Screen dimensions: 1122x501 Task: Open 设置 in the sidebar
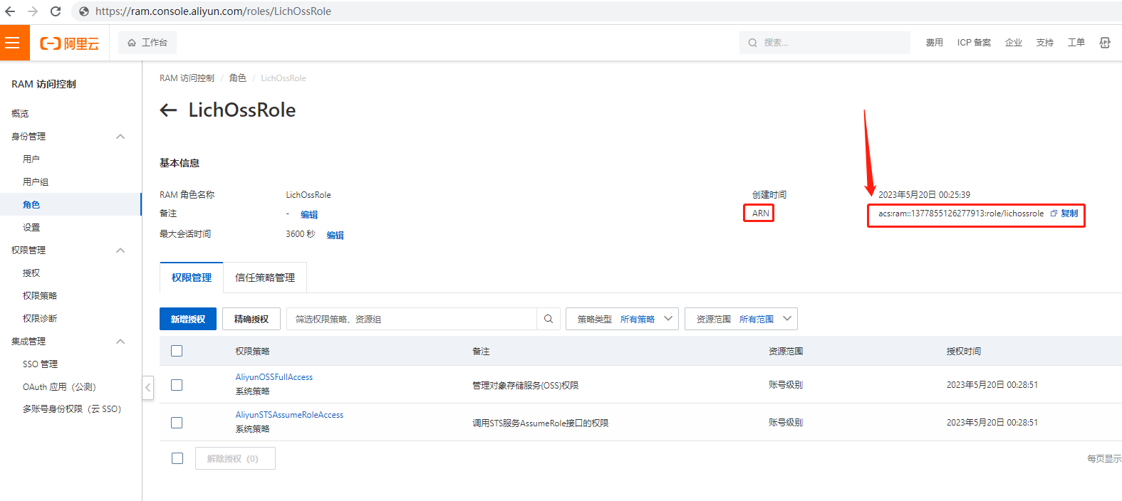tap(31, 228)
